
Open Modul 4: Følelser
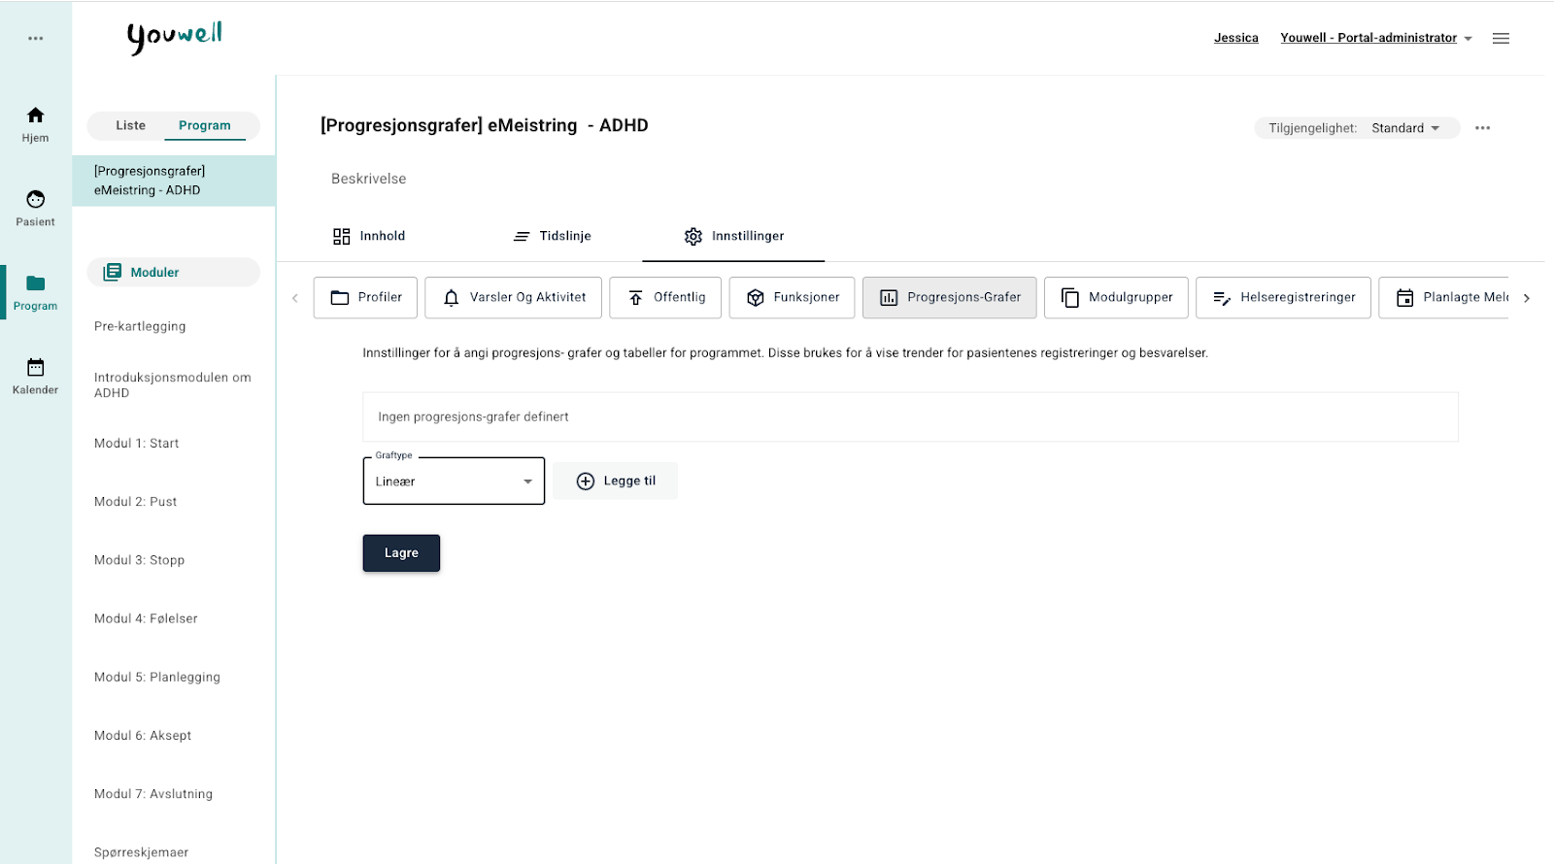146,618
